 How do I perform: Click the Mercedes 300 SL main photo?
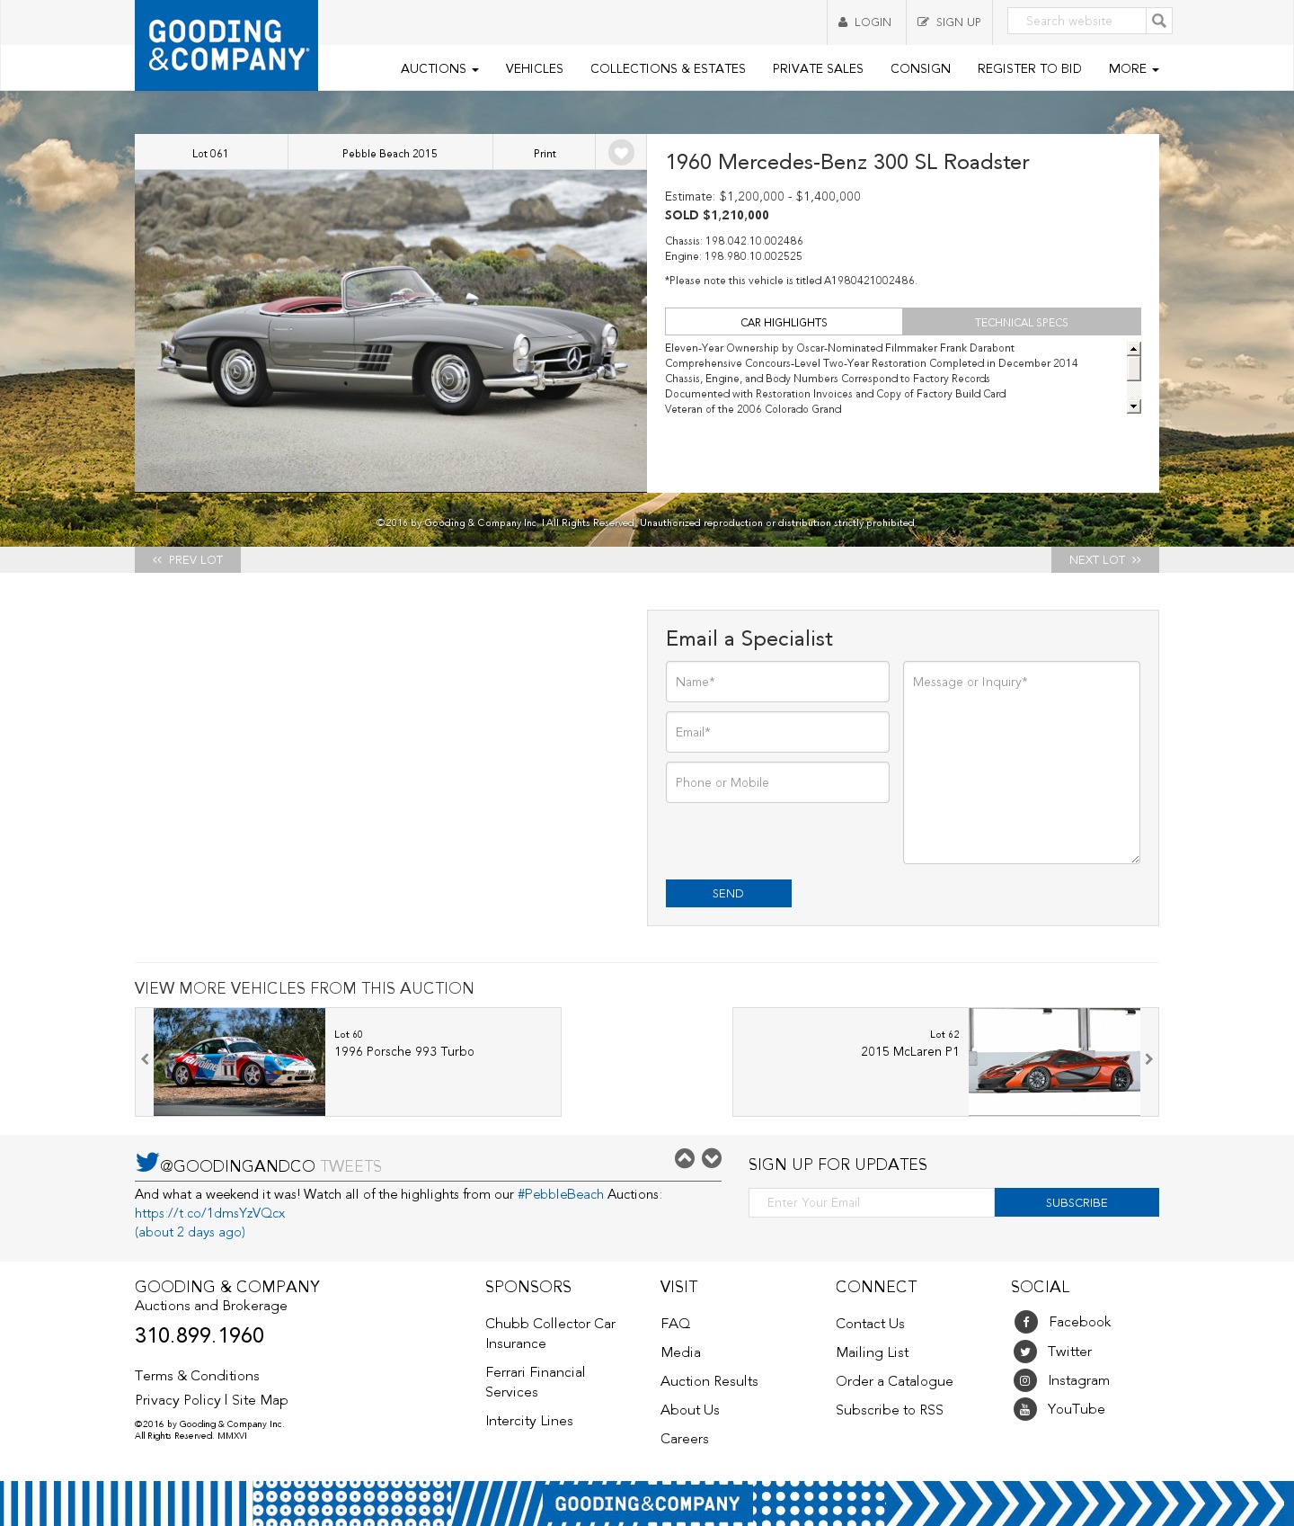click(391, 331)
